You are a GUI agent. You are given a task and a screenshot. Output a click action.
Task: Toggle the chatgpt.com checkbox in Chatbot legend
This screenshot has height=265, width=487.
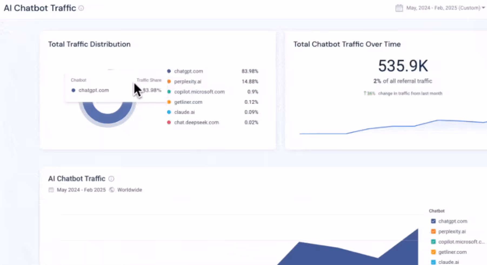[x=433, y=221]
